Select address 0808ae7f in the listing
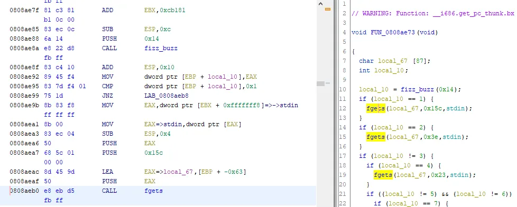 point(24,10)
